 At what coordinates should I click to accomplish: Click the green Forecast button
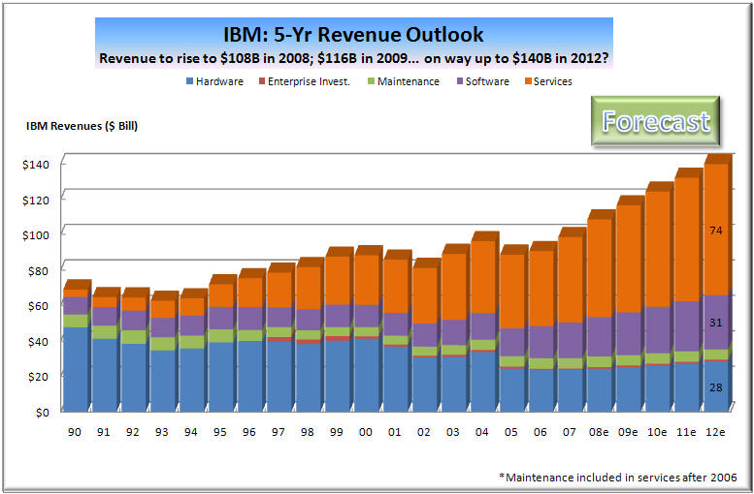coord(655,122)
